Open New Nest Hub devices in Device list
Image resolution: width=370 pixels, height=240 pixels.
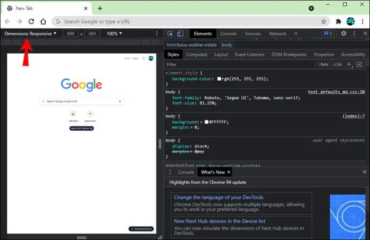coord(219,221)
